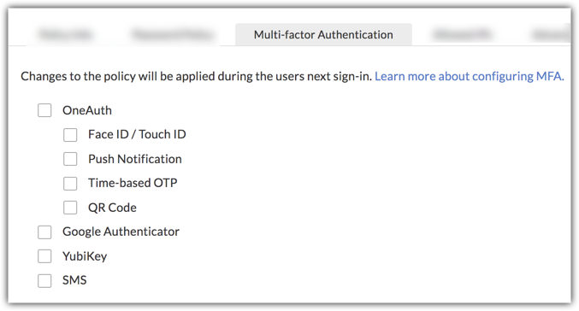Click the OneAuth label text
This screenshot has height=311, width=579.
tap(87, 110)
